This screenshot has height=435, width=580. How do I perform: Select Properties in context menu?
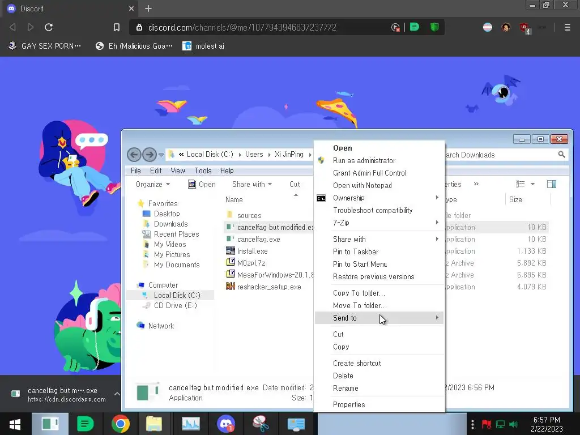379,404
